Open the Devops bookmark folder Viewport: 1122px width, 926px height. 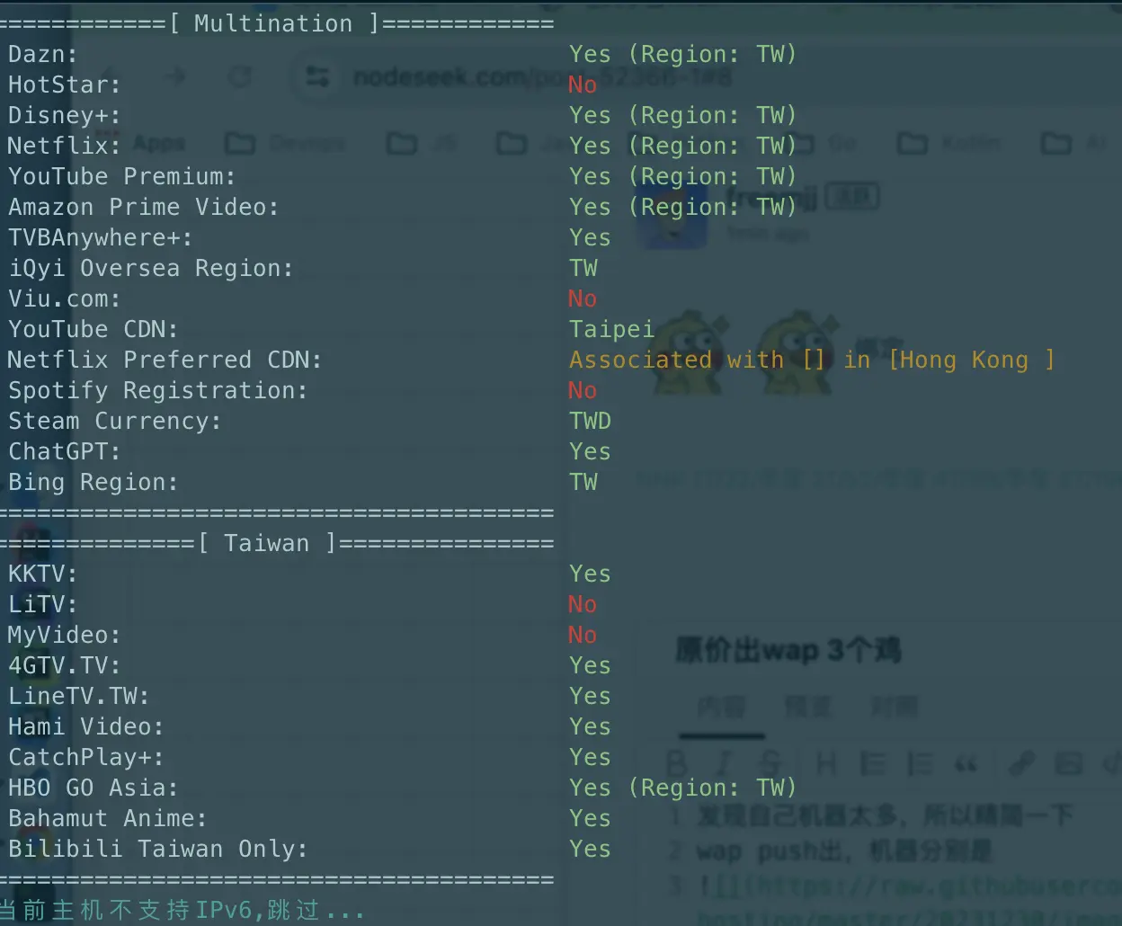(x=286, y=144)
